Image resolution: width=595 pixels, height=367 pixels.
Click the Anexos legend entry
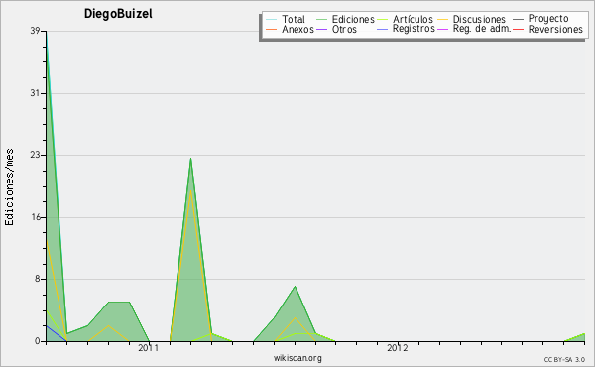pyautogui.click(x=290, y=29)
